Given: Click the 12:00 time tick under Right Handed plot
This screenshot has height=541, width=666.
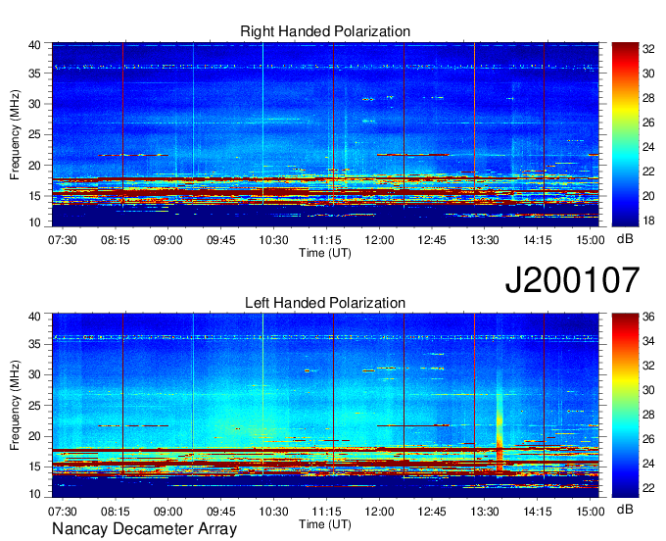Looking at the screenshot, I should coord(379,240).
